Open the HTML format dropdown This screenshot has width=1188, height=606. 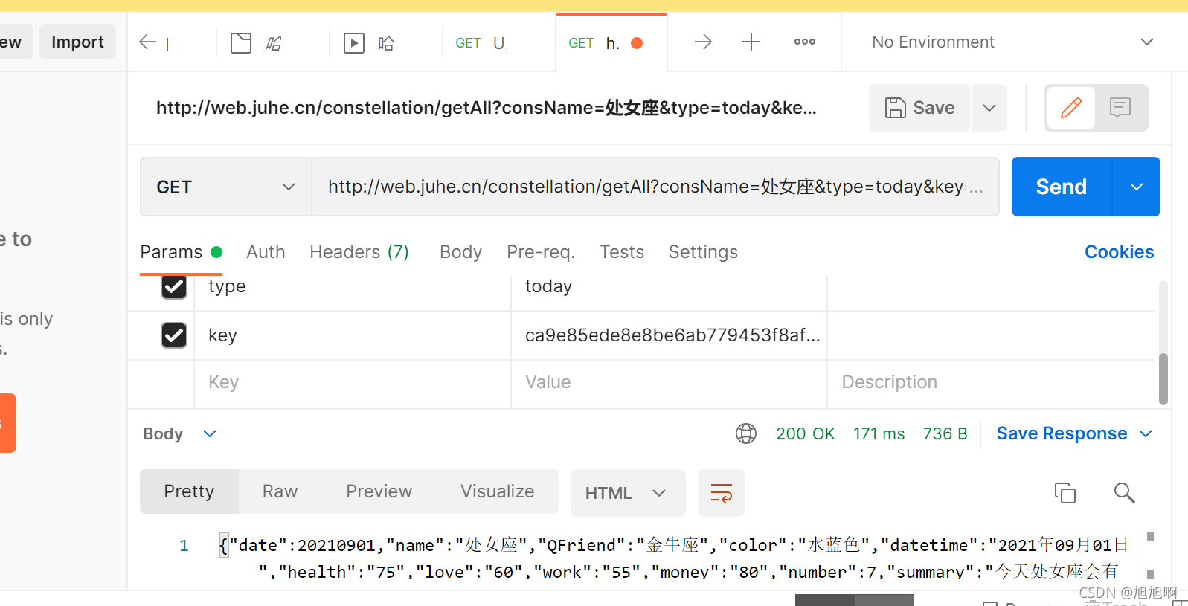628,493
